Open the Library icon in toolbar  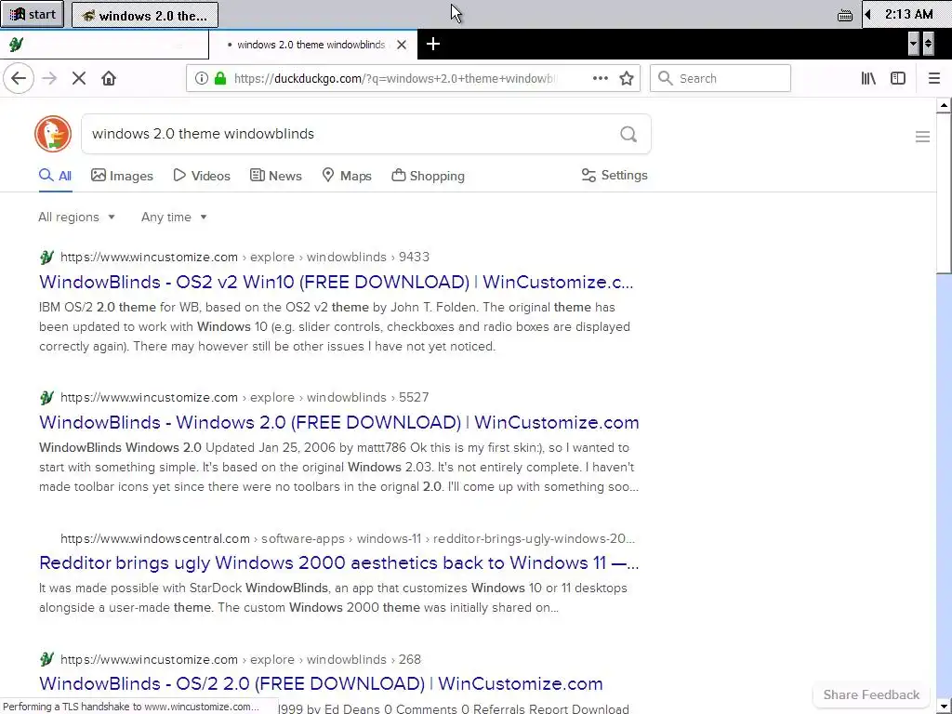point(868,78)
